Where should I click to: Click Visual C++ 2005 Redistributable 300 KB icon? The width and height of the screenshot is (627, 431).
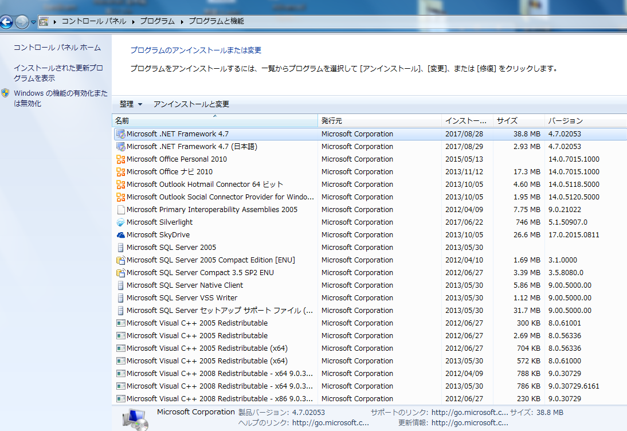tap(120, 323)
